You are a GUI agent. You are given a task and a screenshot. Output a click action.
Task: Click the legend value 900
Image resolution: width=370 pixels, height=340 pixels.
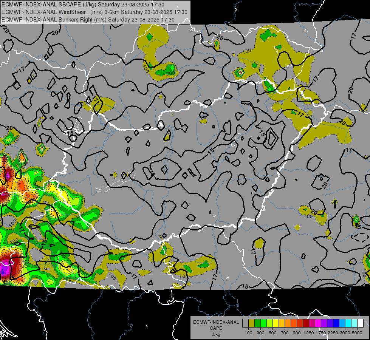tap(297, 333)
